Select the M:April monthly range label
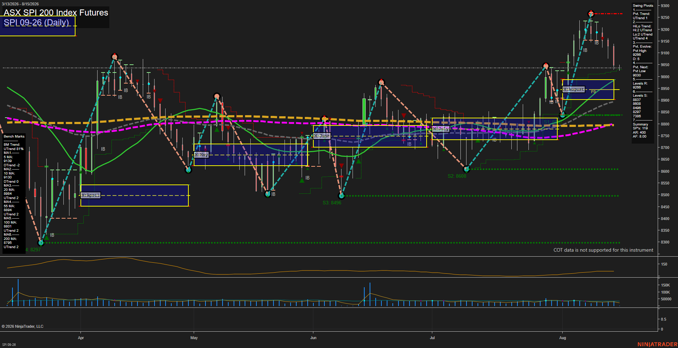678x348 pixels. coord(91,196)
